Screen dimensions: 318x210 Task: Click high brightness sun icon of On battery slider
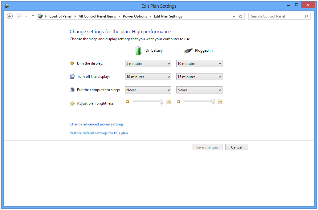click(169, 101)
